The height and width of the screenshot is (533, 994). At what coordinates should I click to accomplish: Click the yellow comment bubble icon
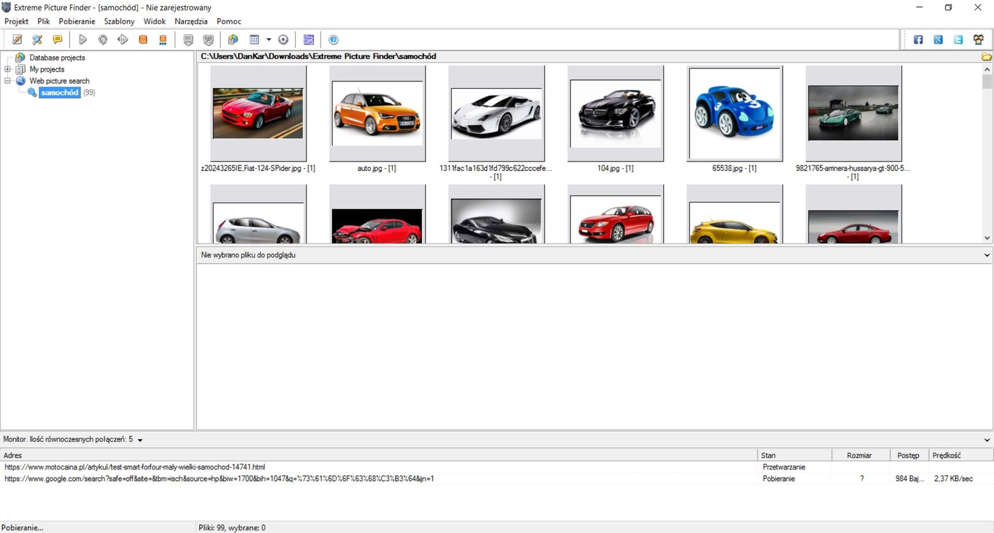click(x=57, y=40)
